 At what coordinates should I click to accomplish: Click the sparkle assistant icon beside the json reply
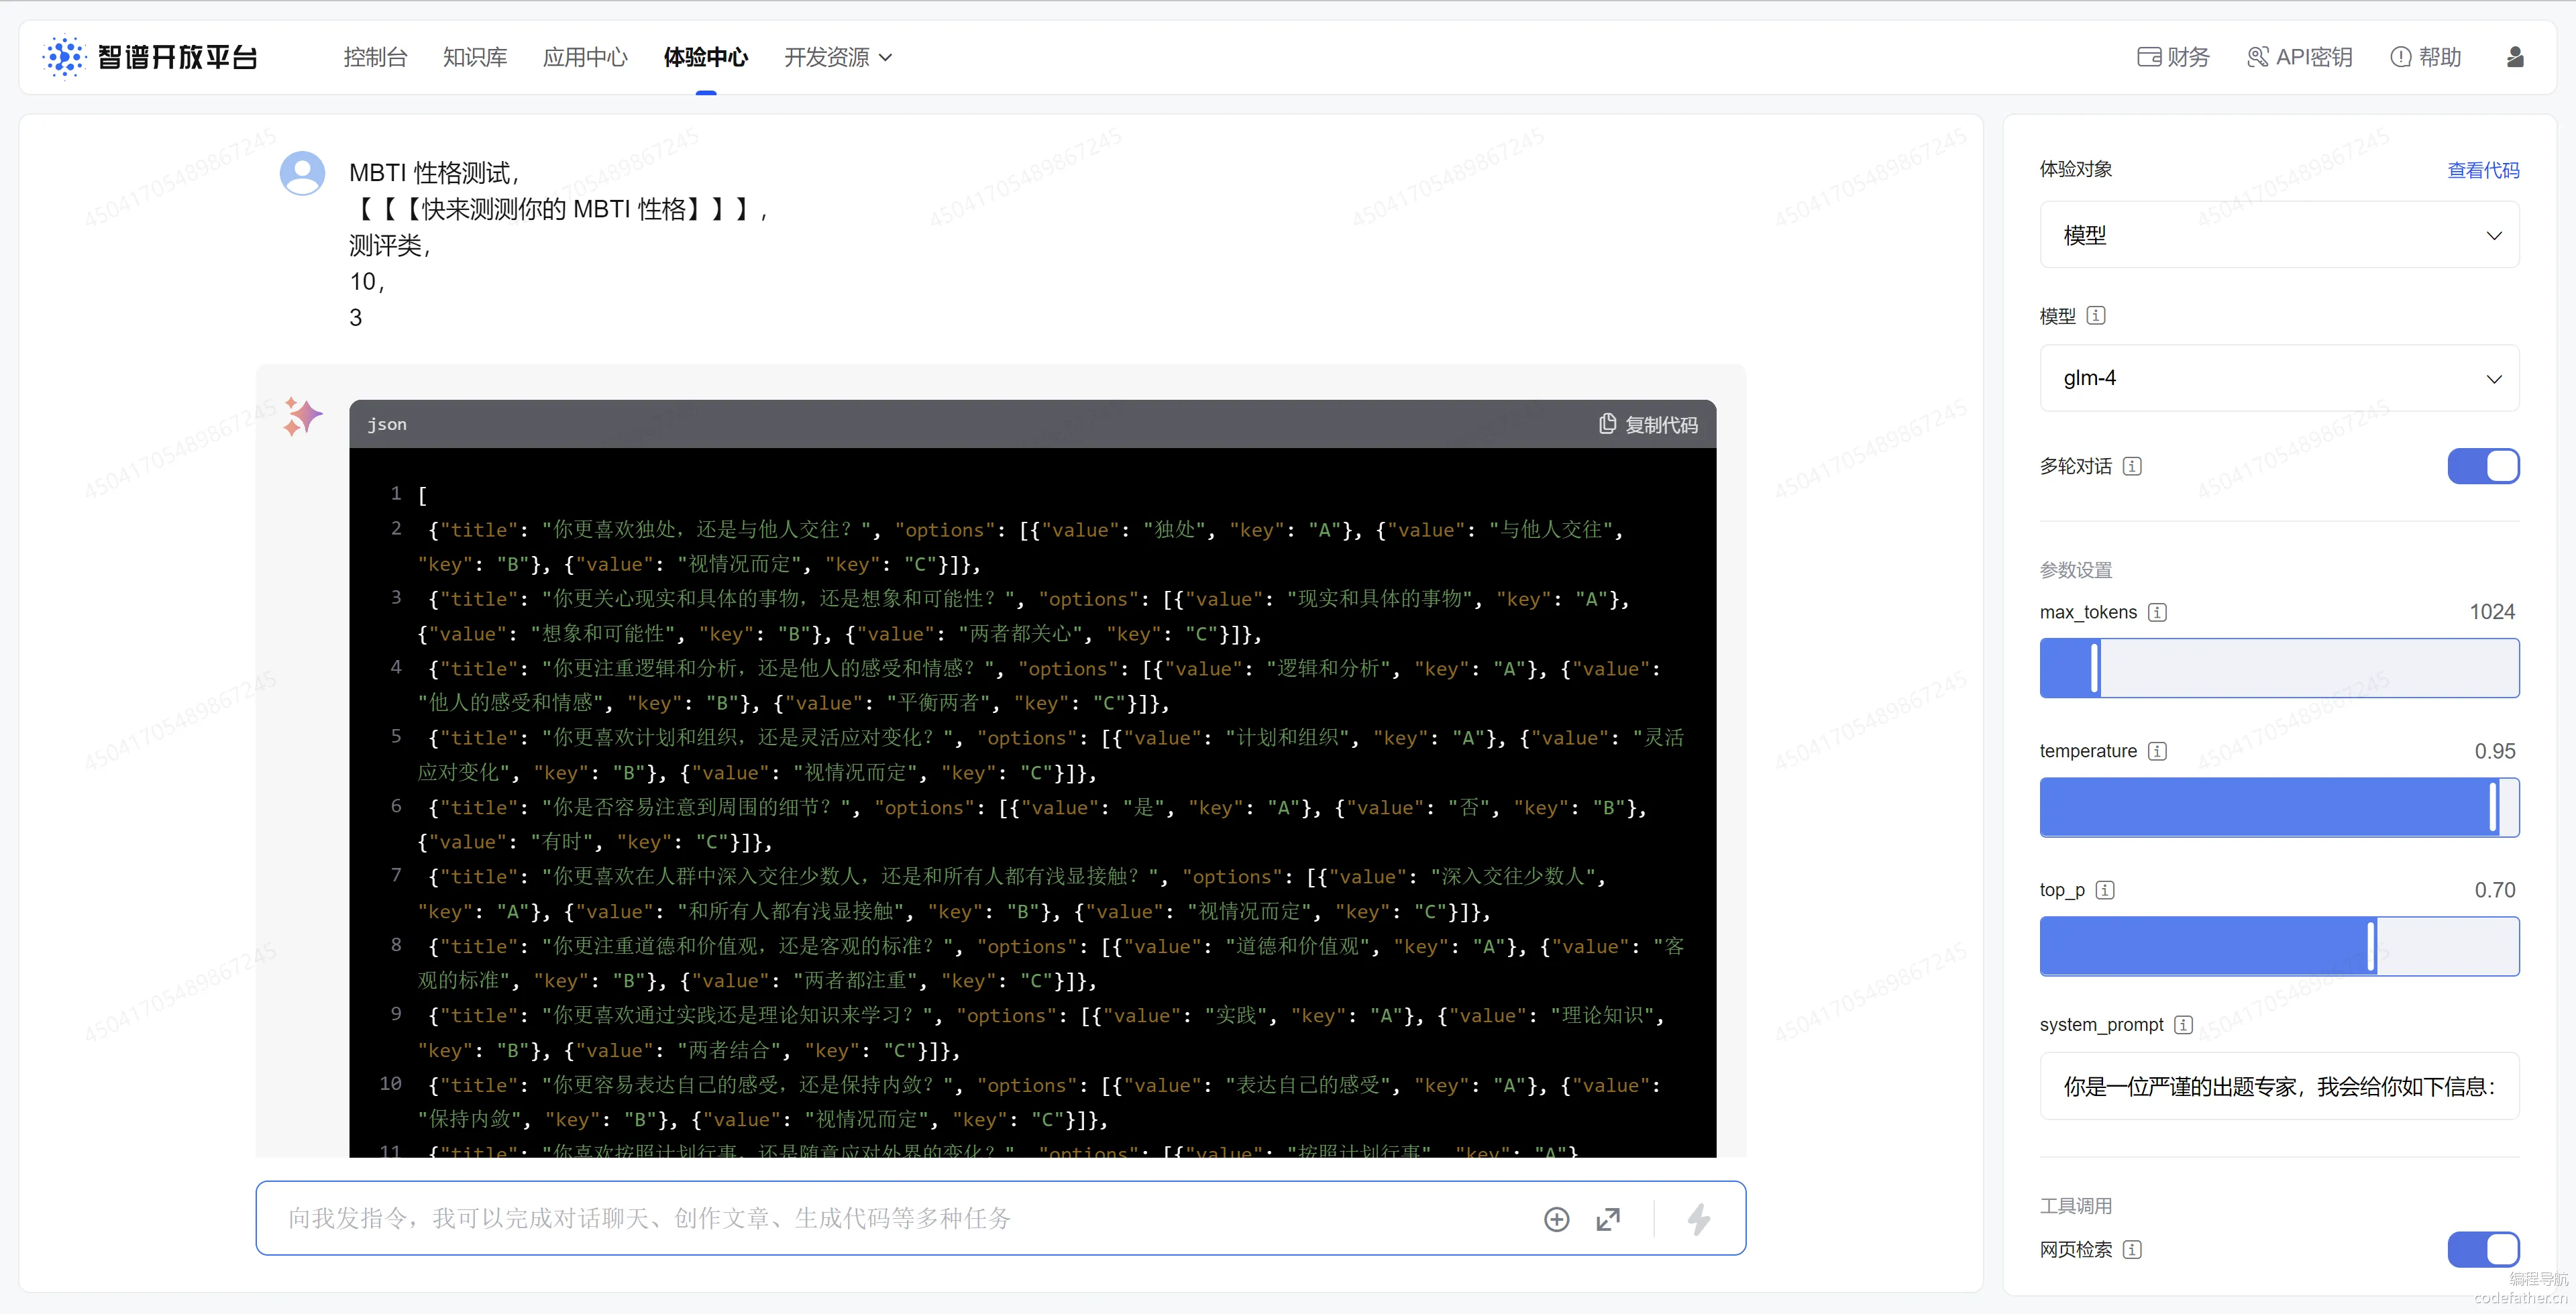(x=302, y=416)
